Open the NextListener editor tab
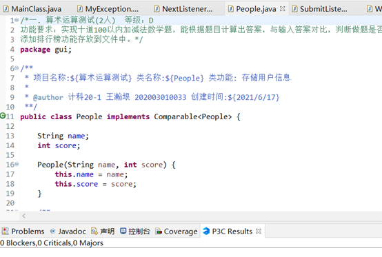 click(x=183, y=9)
